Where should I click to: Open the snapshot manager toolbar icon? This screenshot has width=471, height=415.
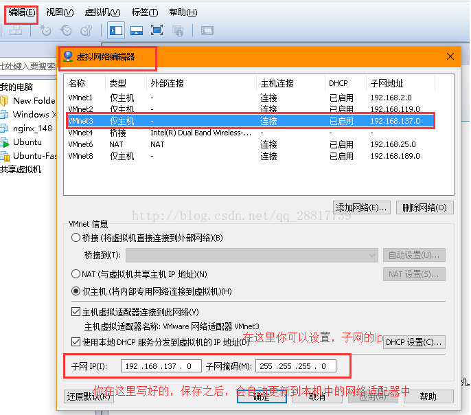[87, 30]
